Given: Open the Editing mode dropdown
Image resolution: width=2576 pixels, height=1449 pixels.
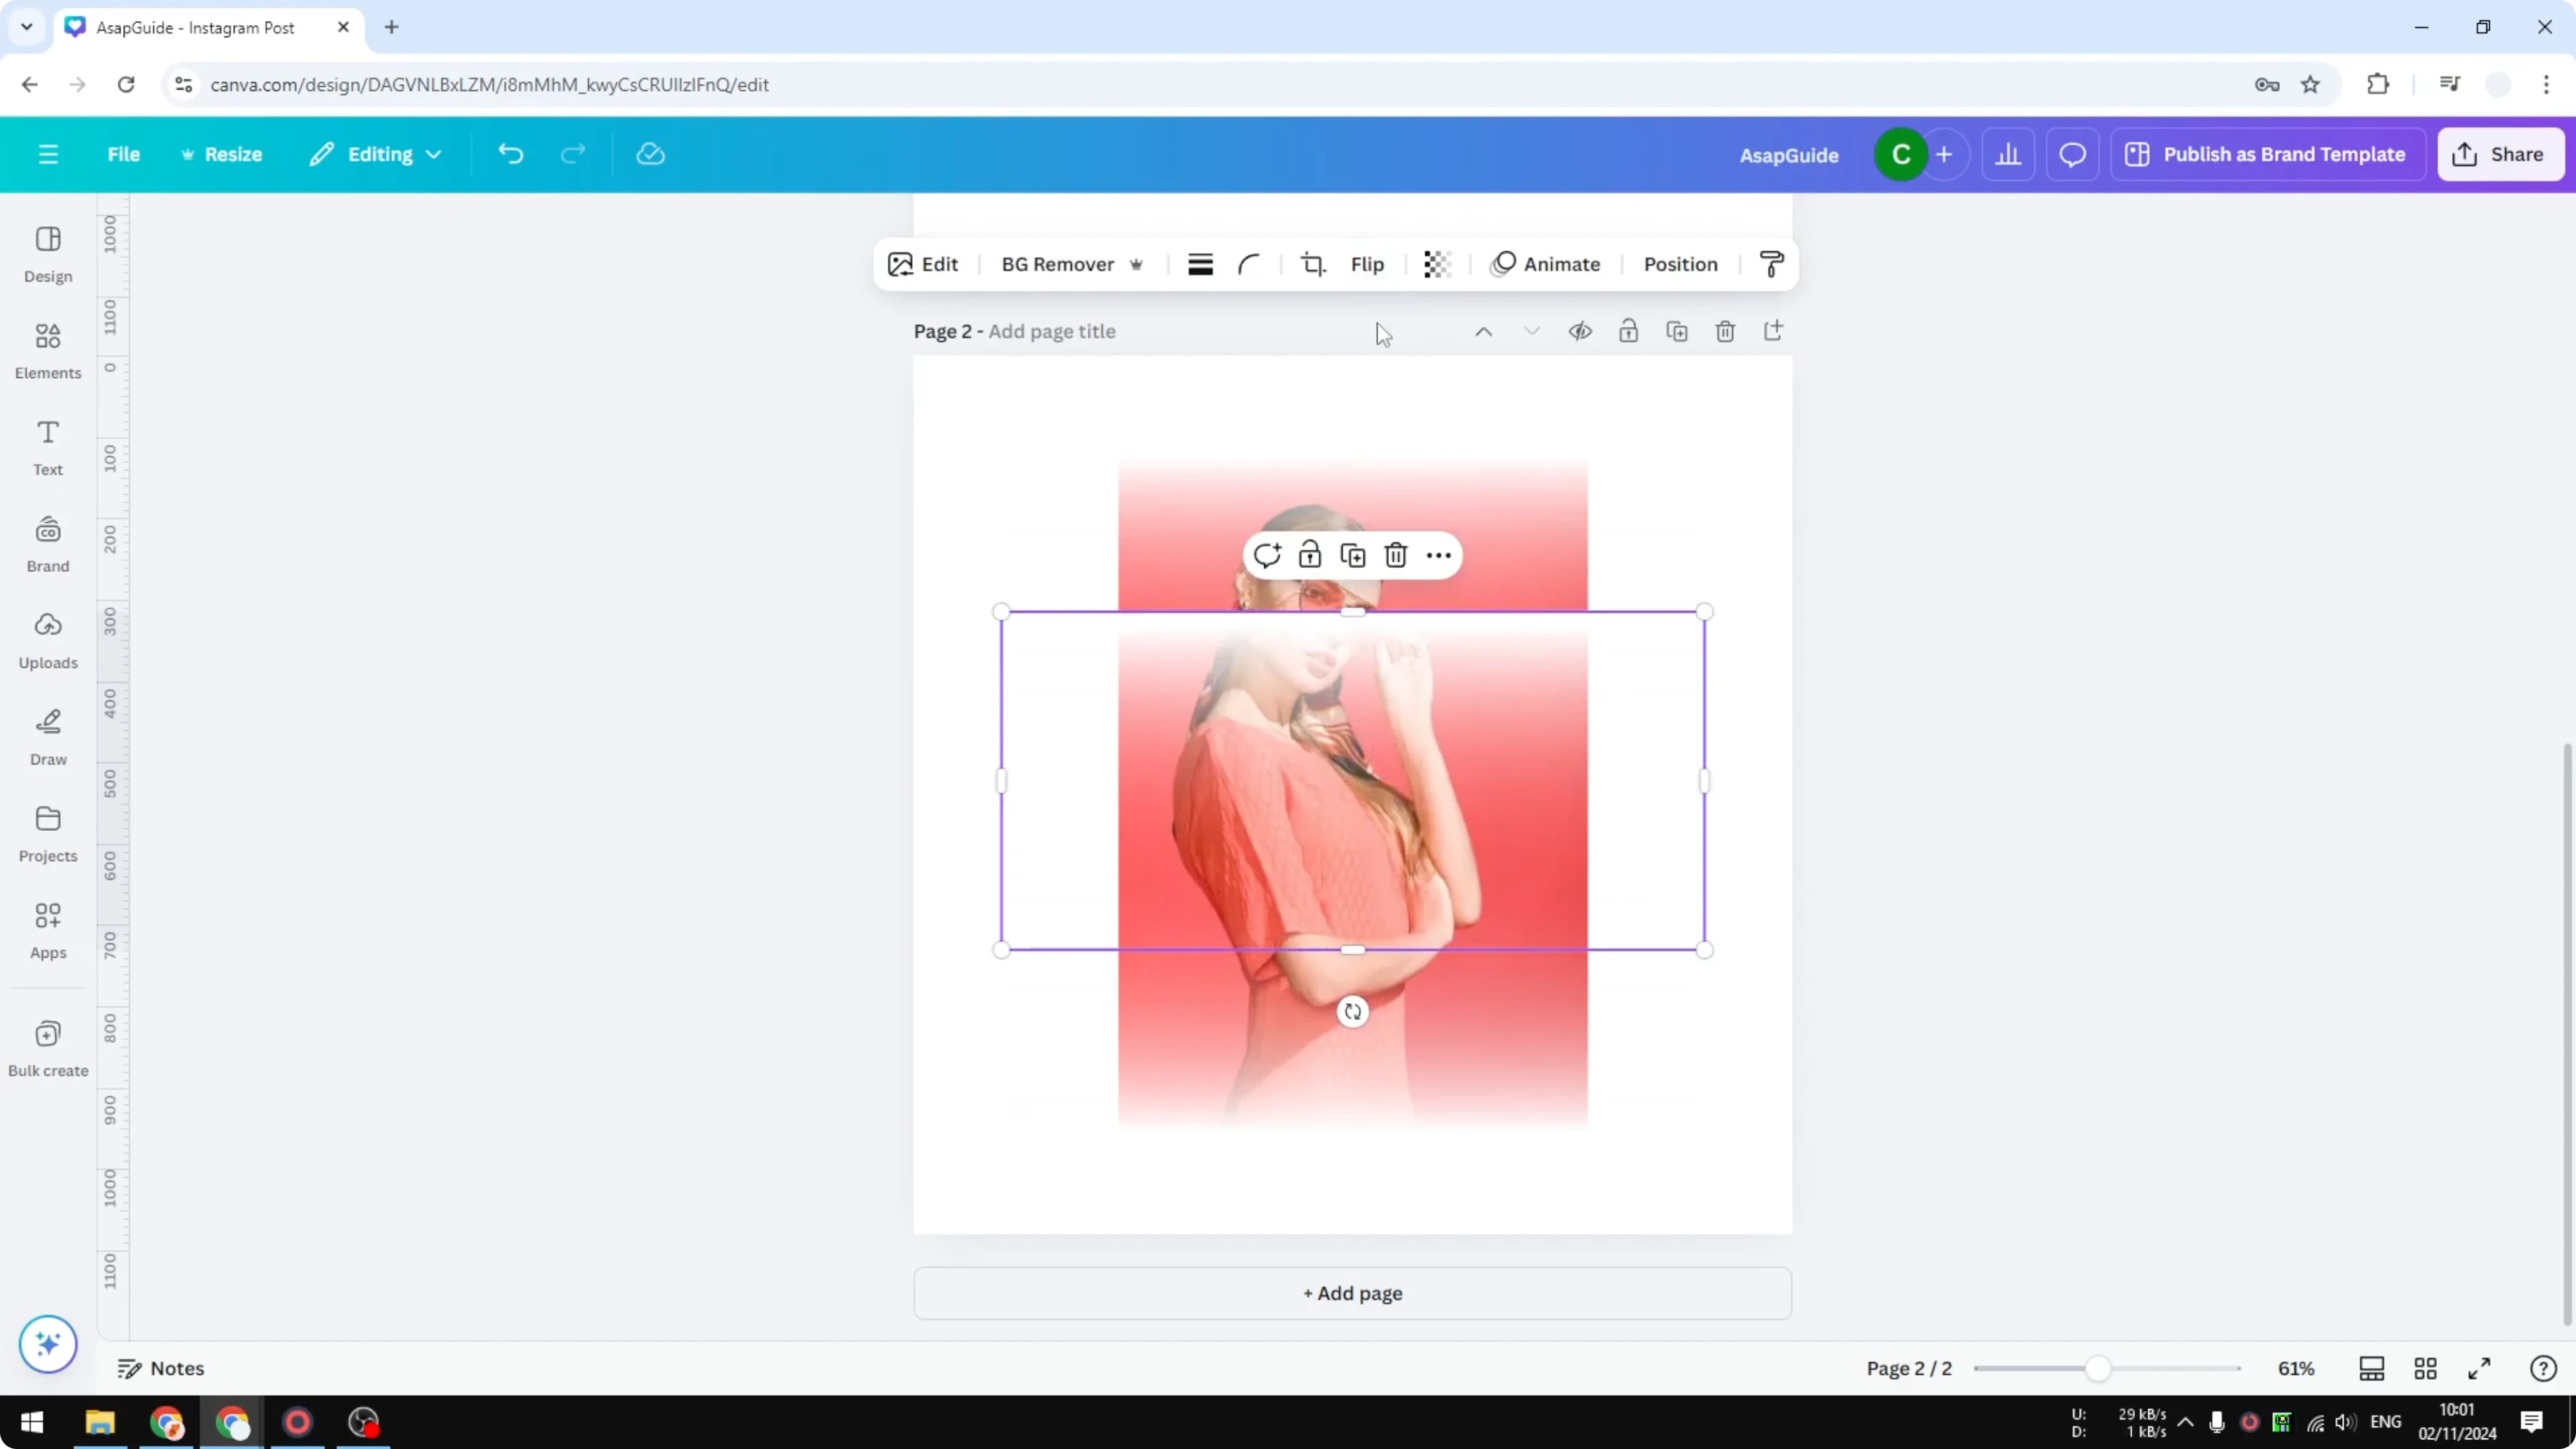Looking at the screenshot, I should 376,153.
